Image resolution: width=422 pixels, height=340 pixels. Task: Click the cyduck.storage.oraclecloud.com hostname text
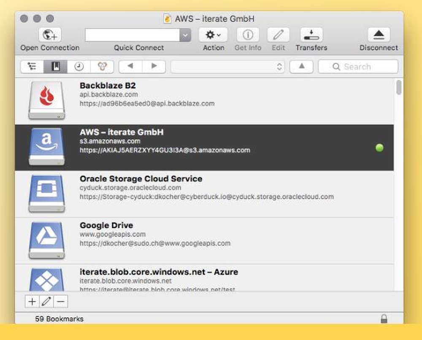point(130,187)
